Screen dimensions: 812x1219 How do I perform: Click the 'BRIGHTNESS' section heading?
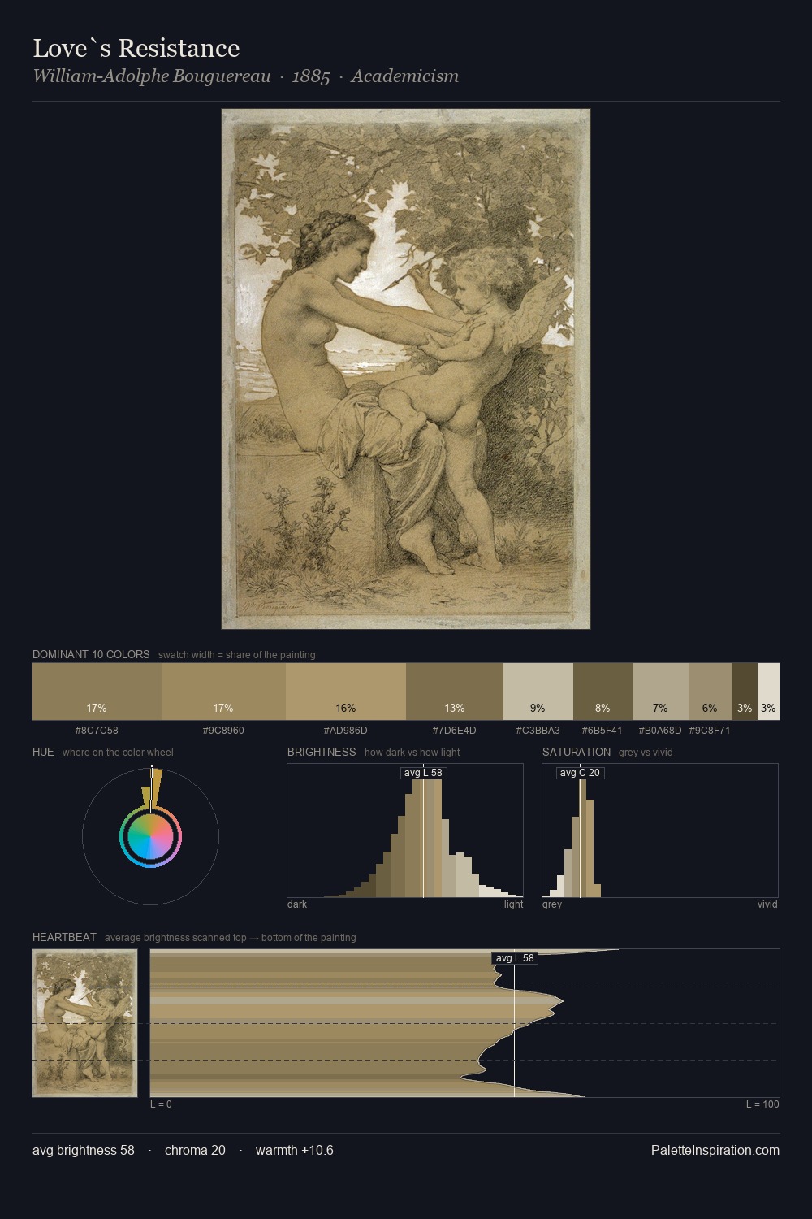point(322,752)
